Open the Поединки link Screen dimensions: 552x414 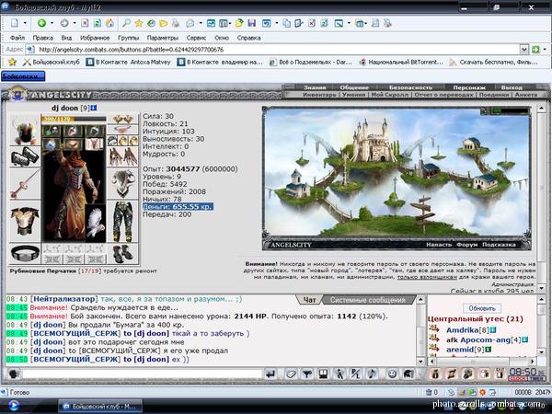[493, 95]
